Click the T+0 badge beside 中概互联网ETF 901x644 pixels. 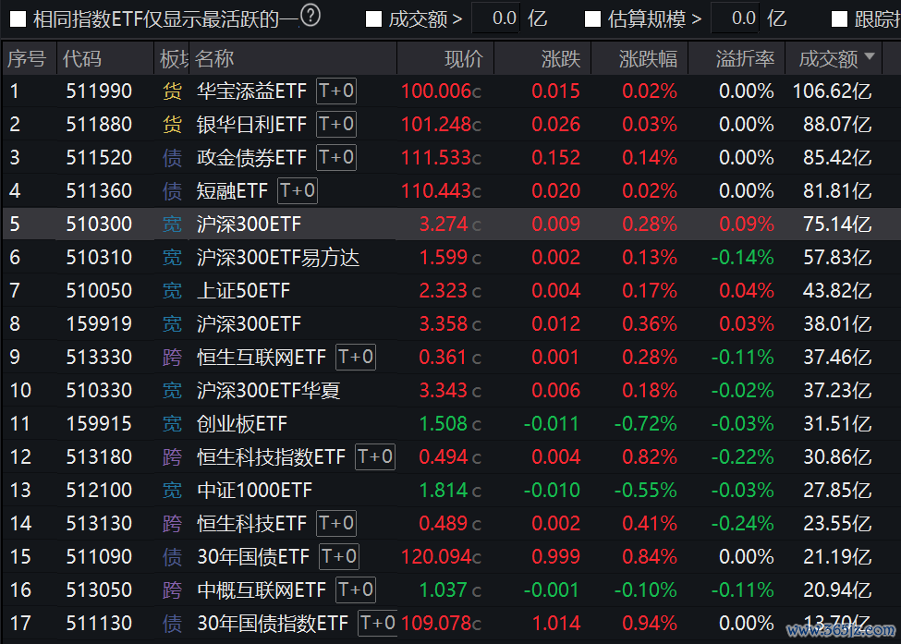point(356,590)
